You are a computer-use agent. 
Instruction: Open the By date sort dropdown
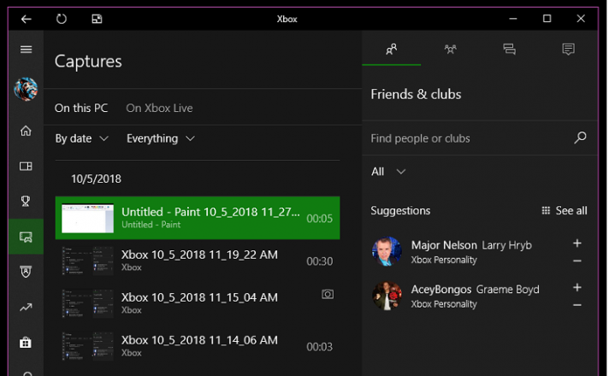coord(81,138)
